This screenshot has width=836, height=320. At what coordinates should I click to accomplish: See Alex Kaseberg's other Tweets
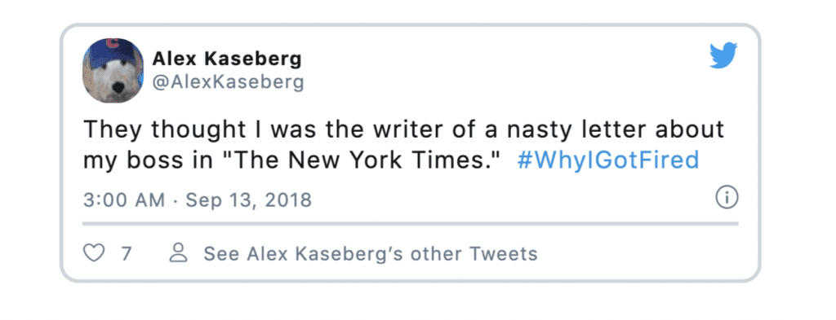[x=371, y=253]
